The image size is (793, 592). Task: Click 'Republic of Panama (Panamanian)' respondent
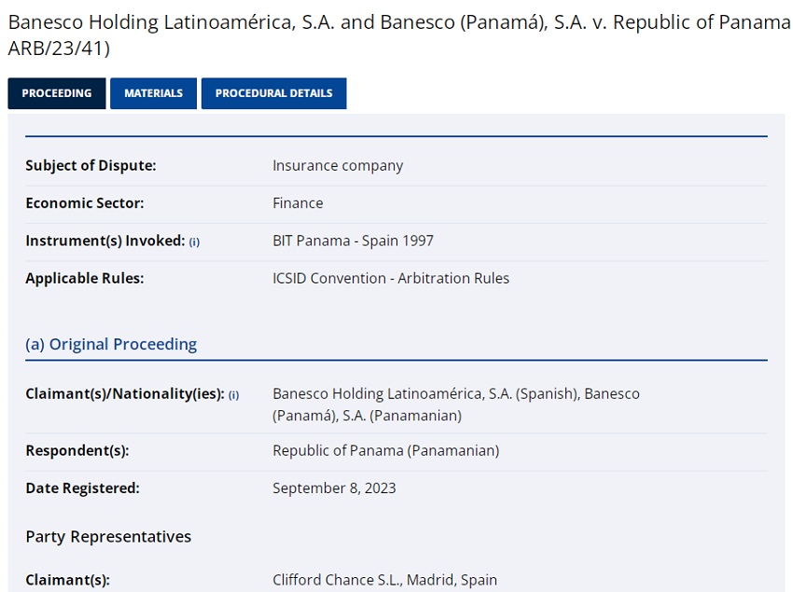[386, 450]
